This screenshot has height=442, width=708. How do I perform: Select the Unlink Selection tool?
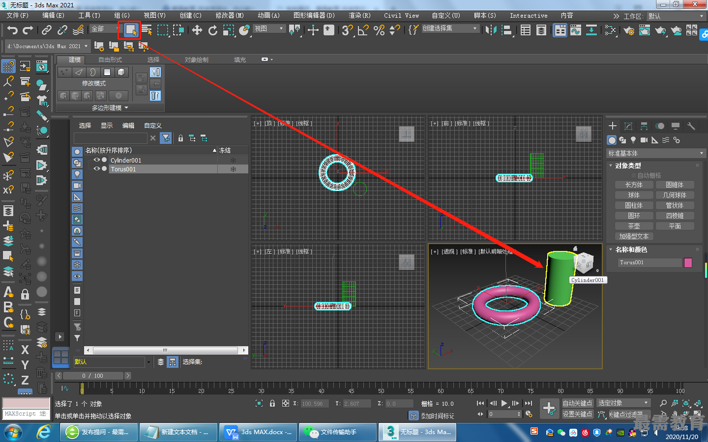(62, 30)
